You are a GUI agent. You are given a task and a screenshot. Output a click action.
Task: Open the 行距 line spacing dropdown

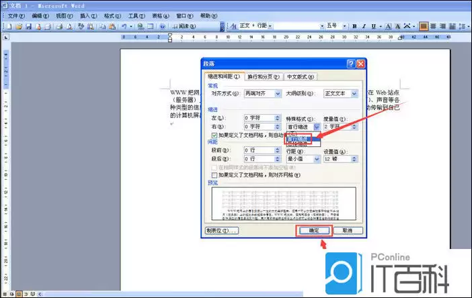(315, 159)
